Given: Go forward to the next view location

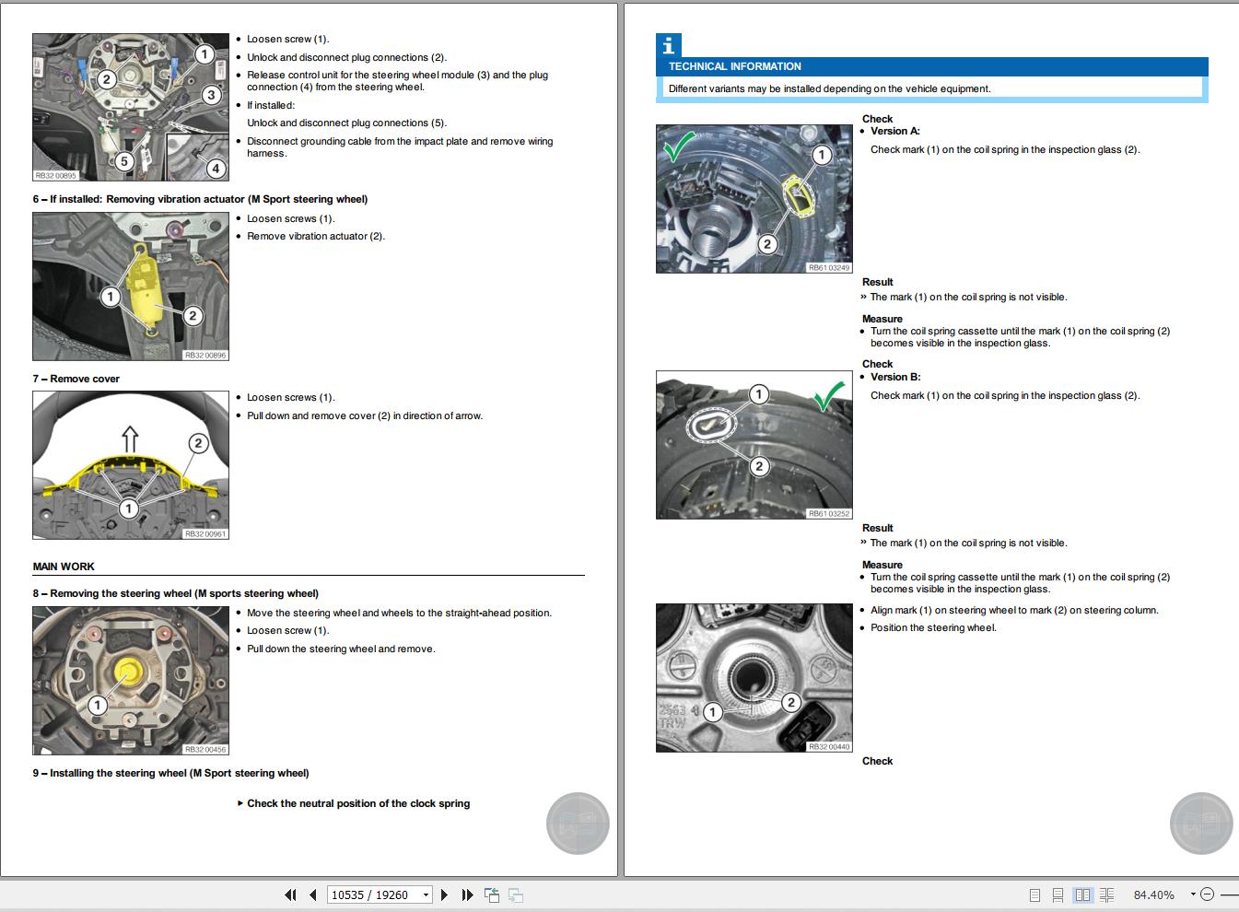Looking at the screenshot, I should pyautogui.click(x=515, y=894).
